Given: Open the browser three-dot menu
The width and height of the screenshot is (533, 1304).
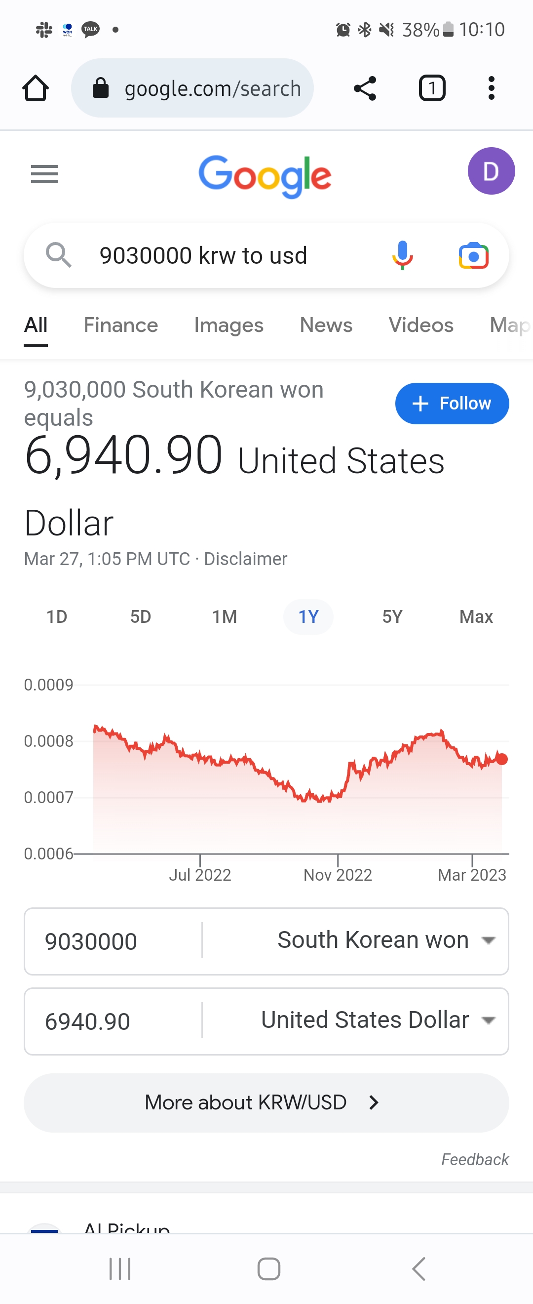Looking at the screenshot, I should click(x=491, y=88).
